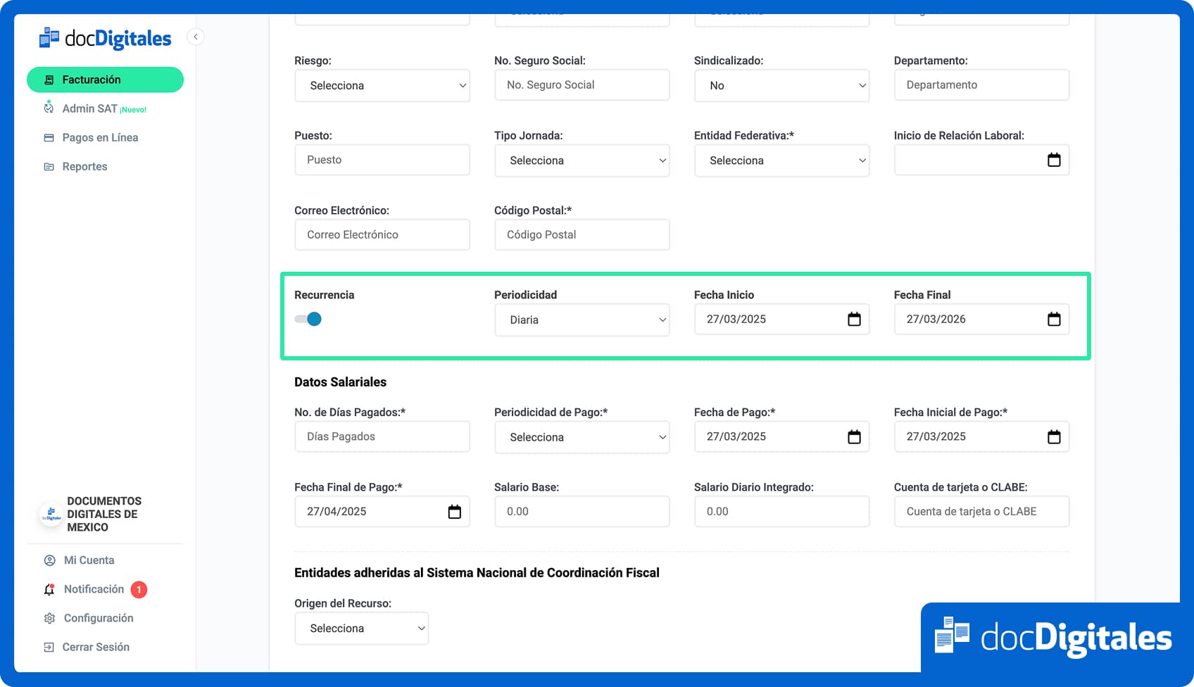Viewport: 1194px width, 687px height.
Task: Open the Facturación menu section
Action: [x=105, y=80]
